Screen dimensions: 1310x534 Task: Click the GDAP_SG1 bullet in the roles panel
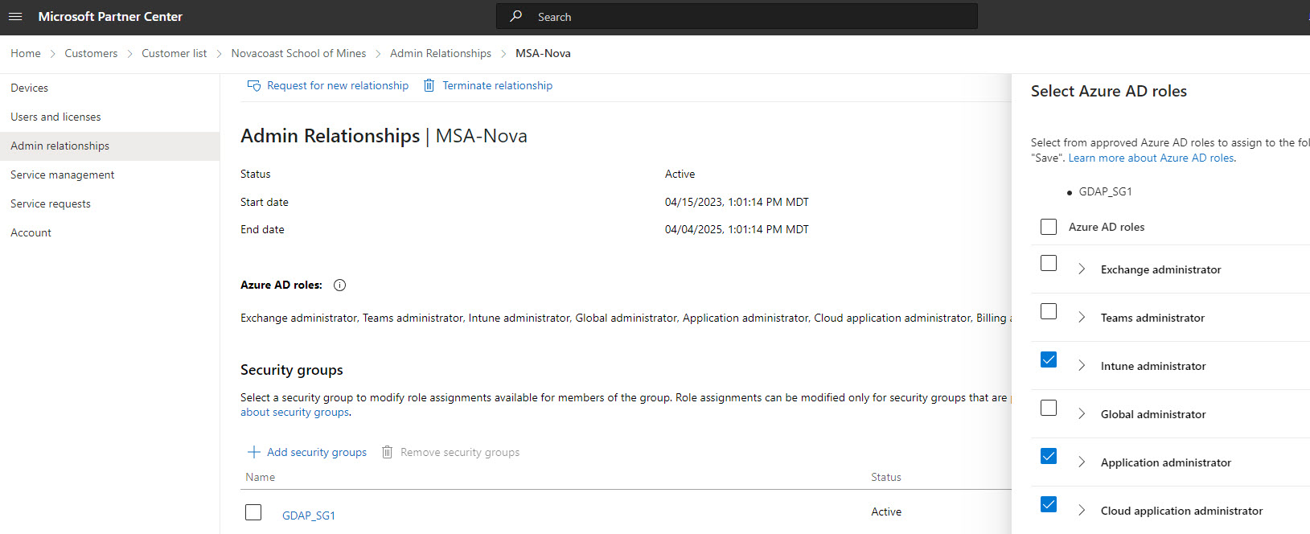point(1105,192)
